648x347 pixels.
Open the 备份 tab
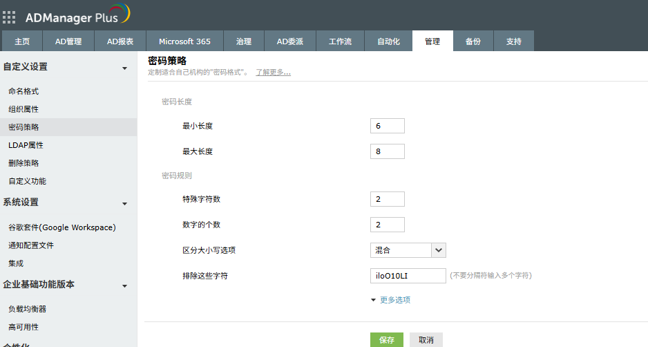point(473,41)
